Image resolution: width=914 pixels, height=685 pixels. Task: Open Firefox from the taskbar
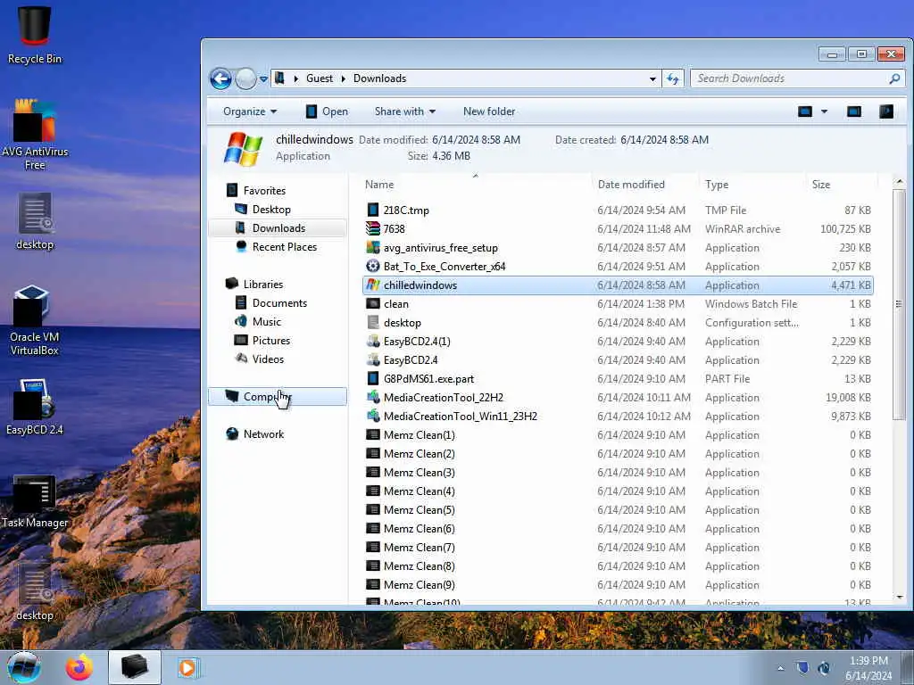(x=79, y=667)
